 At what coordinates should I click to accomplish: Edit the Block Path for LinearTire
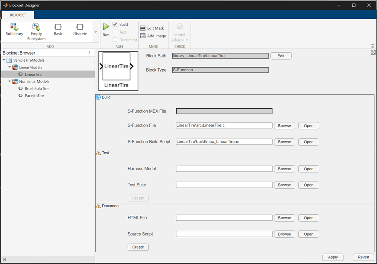[281, 55]
